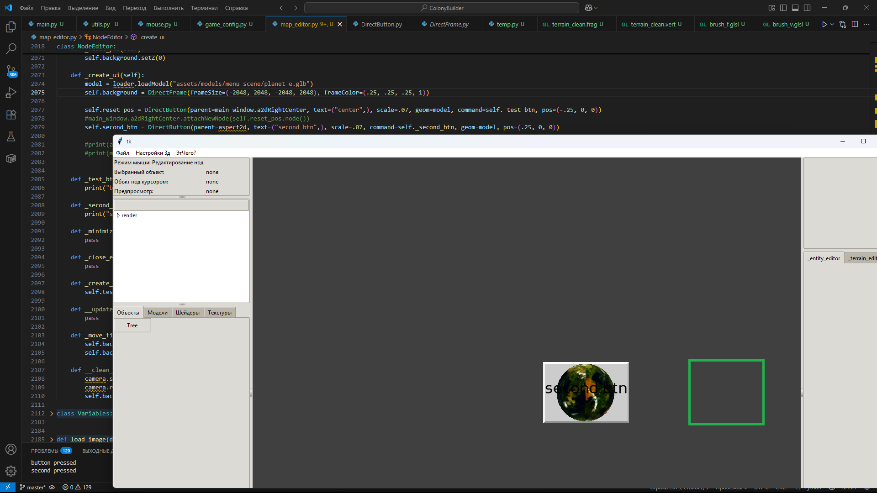Screen dimensions: 877x493
Task: Toggle the bottom panel layout icon
Action: [795, 8]
